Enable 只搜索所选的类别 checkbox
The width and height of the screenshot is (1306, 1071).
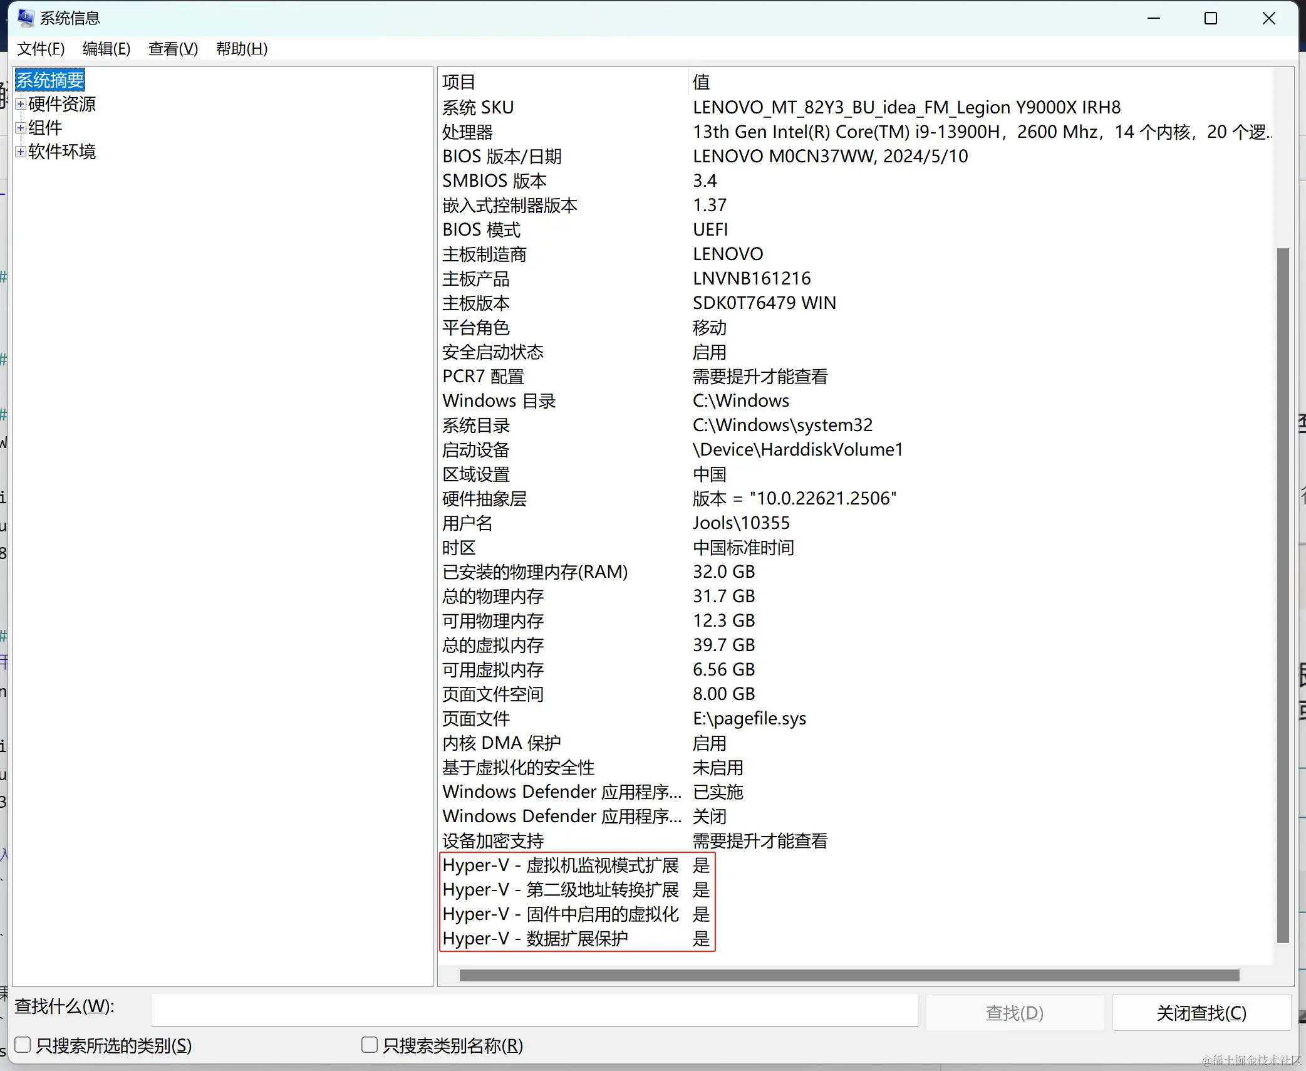[x=23, y=1045]
